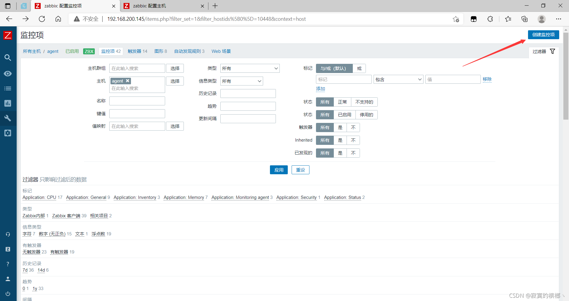
Task: Open the Inventory list icon menu
Action: (x=8, y=88)
